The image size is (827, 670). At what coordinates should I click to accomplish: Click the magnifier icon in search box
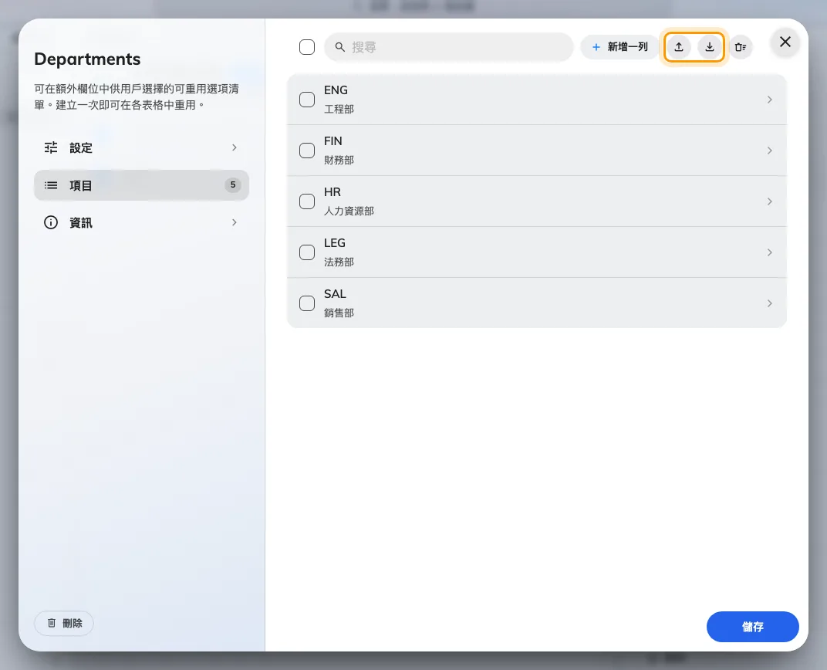tap(340, 47)
